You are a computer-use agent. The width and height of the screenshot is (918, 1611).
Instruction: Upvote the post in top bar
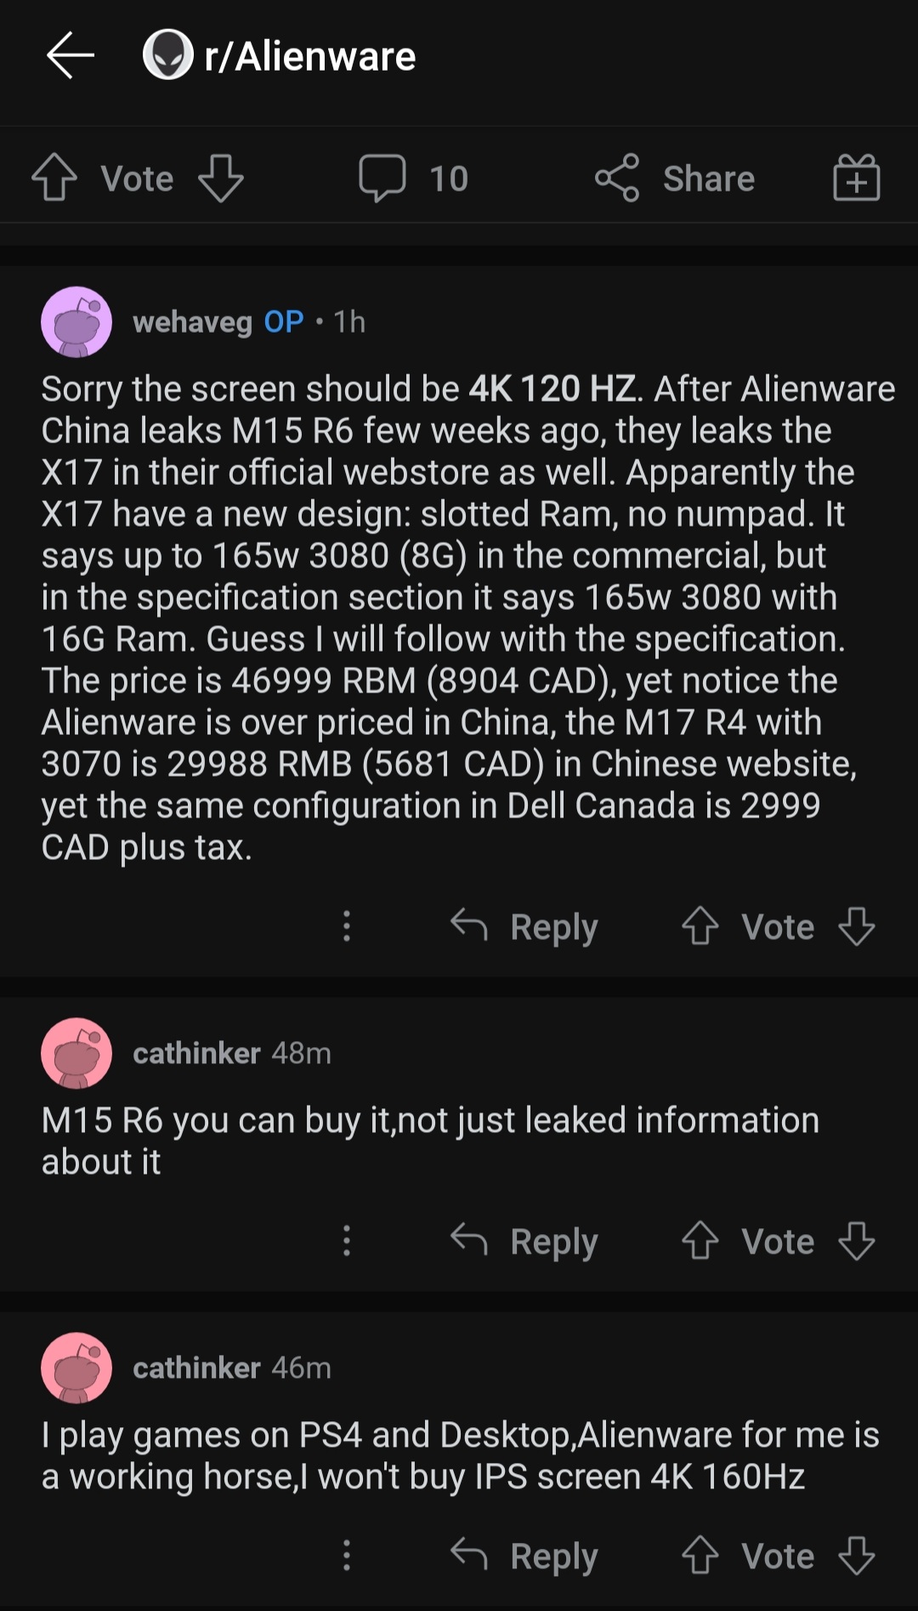(x=54, y=178)
